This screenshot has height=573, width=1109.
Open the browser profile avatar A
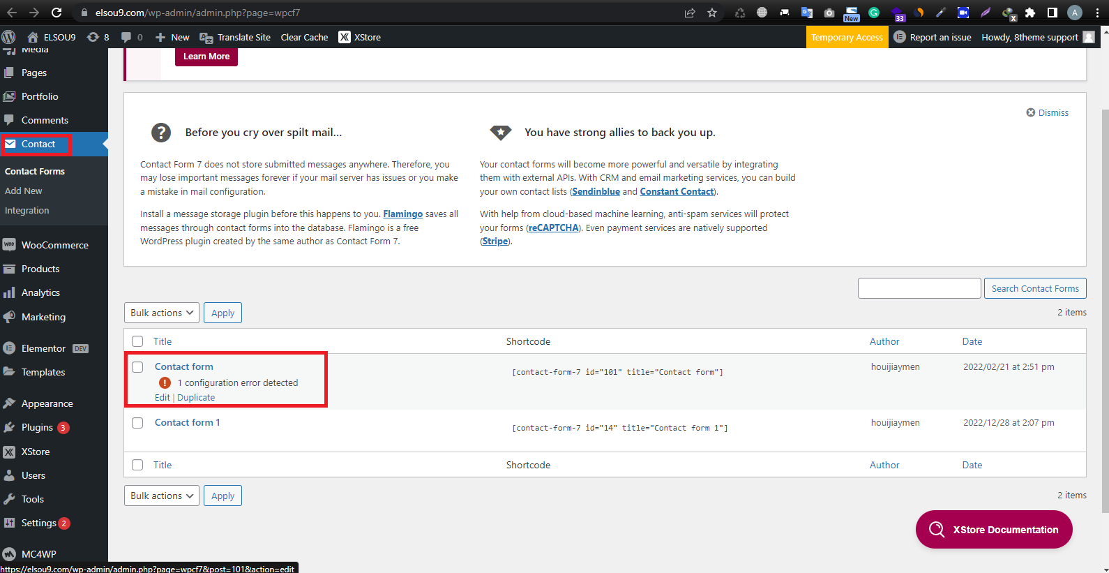click(x=1075, y=13)
